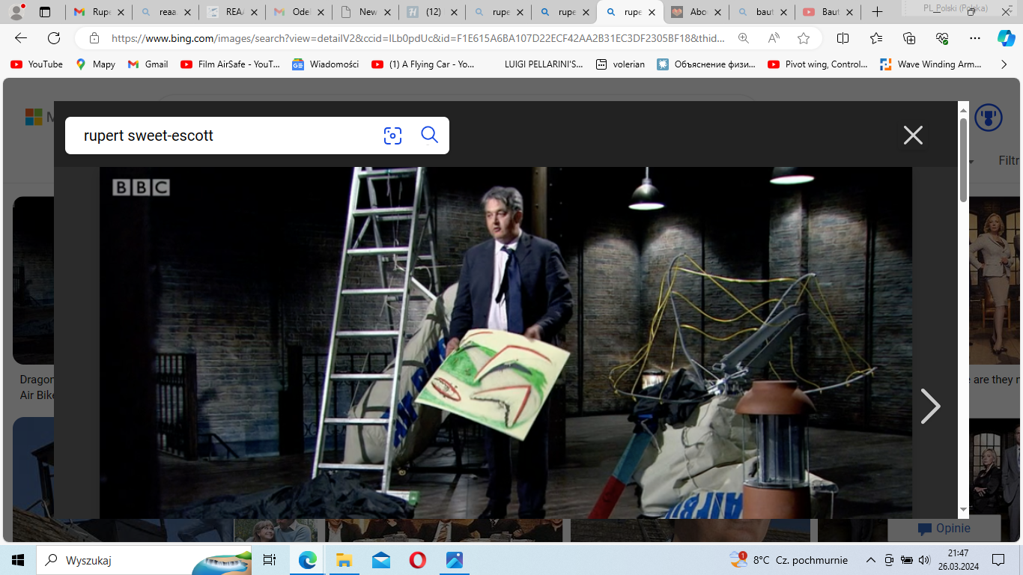The image size is (1023, 575).
Task: Add this page to favorites
Action: [x=804, y=38]
